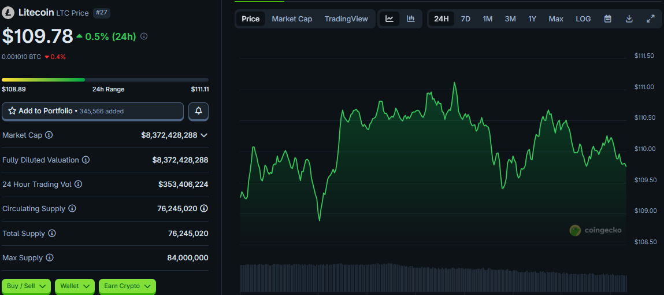Viewport: 664px width, 295px height.
Task: Click the $353,406,224 trading volume value
Action: point(183,185)
